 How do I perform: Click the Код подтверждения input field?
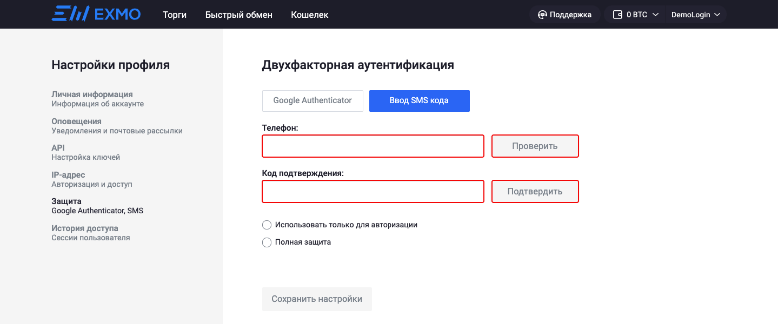pos(373,192)
